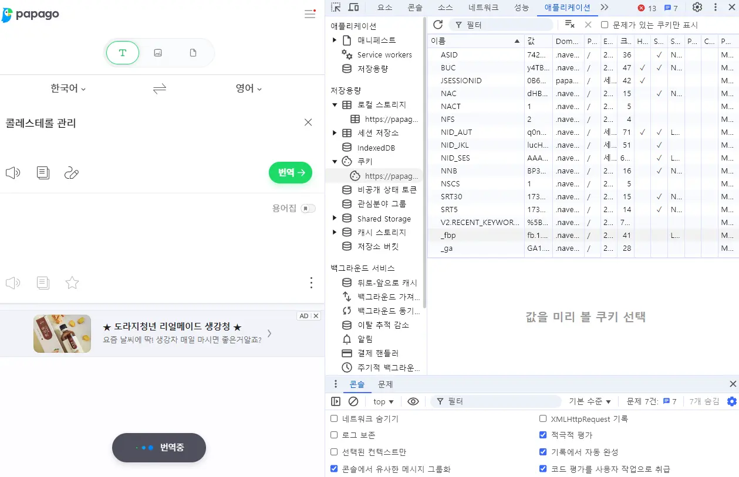
Task: Open document translation mode
Action: coord(193,52)
